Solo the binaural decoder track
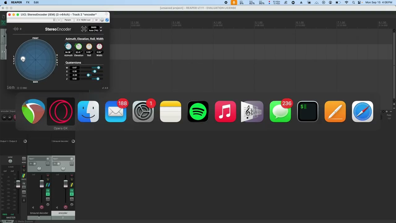 [x=48, y=180]
